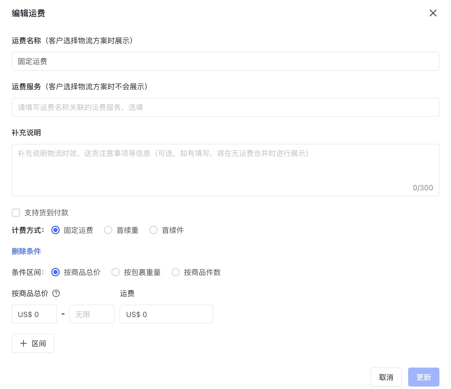Click the upper limit field showing 无限
The height and width of the screenshot is (389, 451).
pos(92,314)
